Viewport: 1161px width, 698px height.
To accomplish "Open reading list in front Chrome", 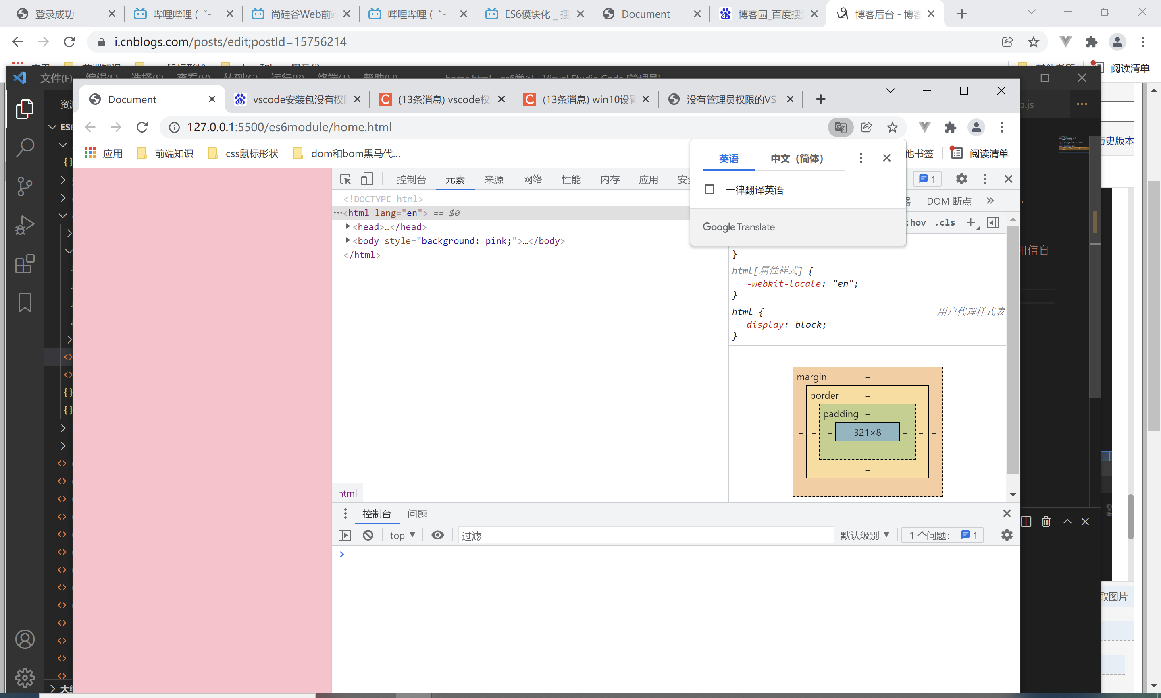I will 979,153.
